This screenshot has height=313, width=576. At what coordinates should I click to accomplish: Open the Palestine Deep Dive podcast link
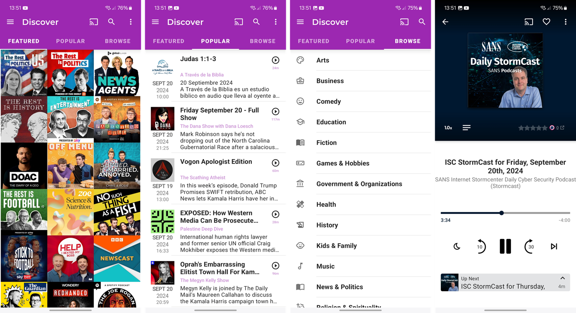[x=202, y=229]
